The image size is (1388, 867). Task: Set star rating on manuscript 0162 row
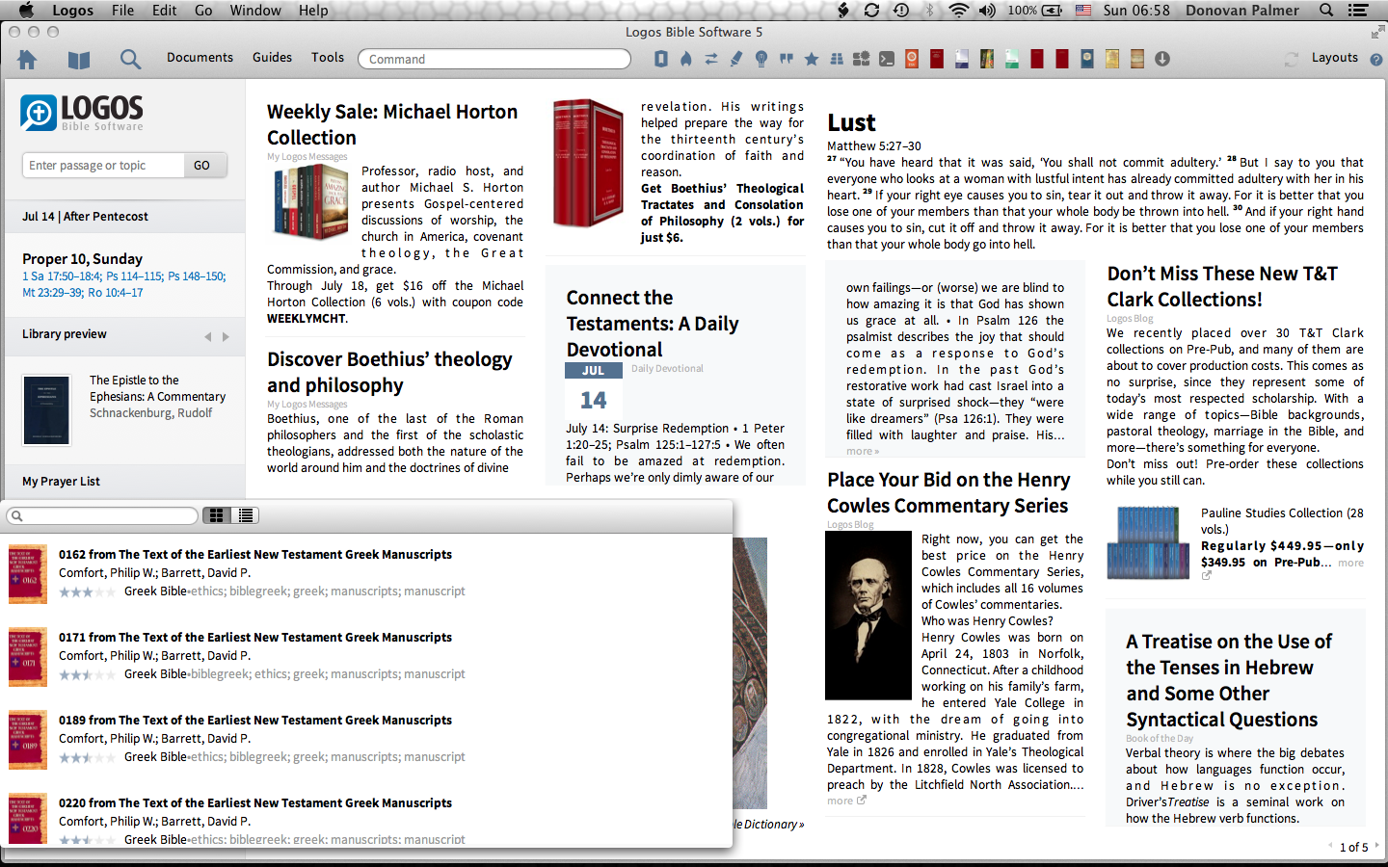click(89, 591)
